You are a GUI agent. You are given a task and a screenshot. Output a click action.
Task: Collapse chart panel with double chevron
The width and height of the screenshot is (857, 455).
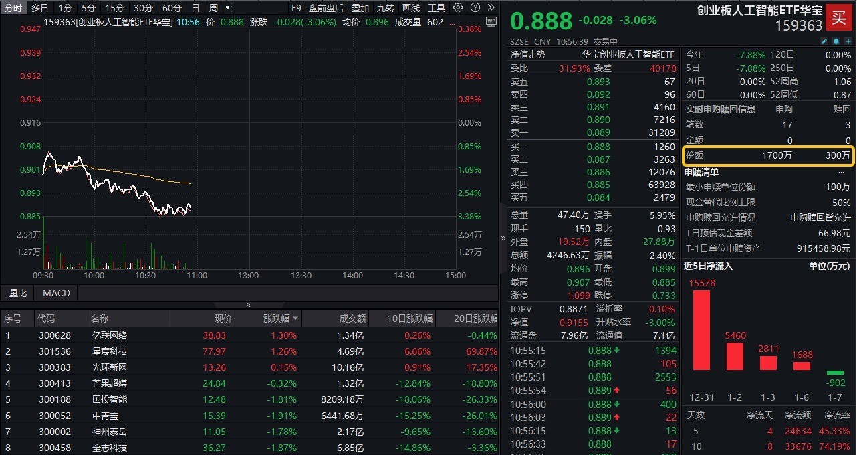pyautogui.click(x=249, y=305)
